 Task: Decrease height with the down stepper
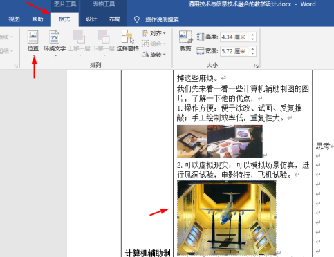pyautogui.click(x=253, y=39)
